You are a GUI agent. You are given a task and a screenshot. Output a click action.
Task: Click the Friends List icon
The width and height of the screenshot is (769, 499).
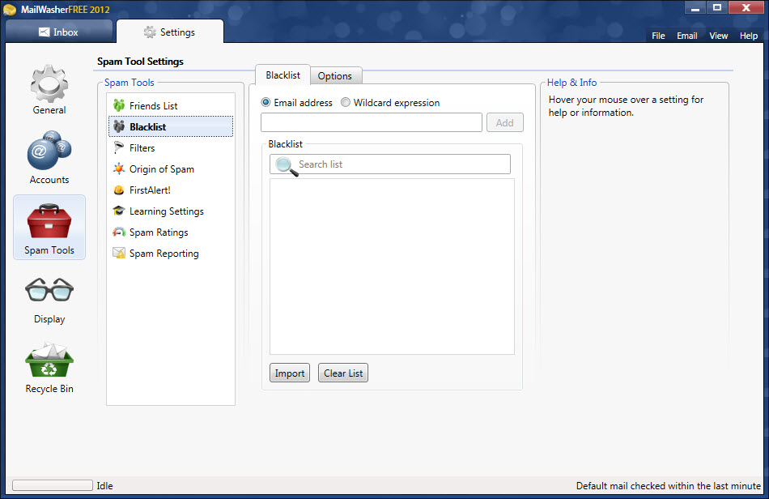pos(119,105)
